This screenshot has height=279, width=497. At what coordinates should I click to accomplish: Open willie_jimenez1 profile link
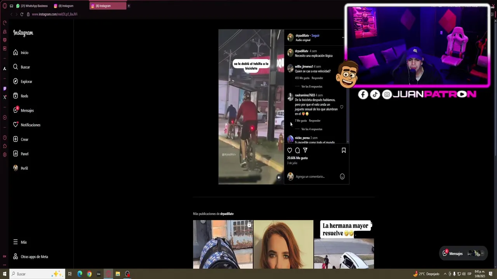pyautogui.click(x=304, y=67)
